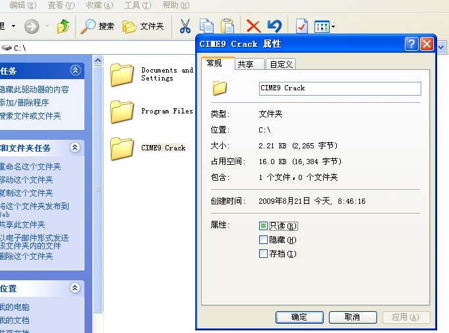
Task: Click publish this folder to Web link
Action: tap(34, 210)
